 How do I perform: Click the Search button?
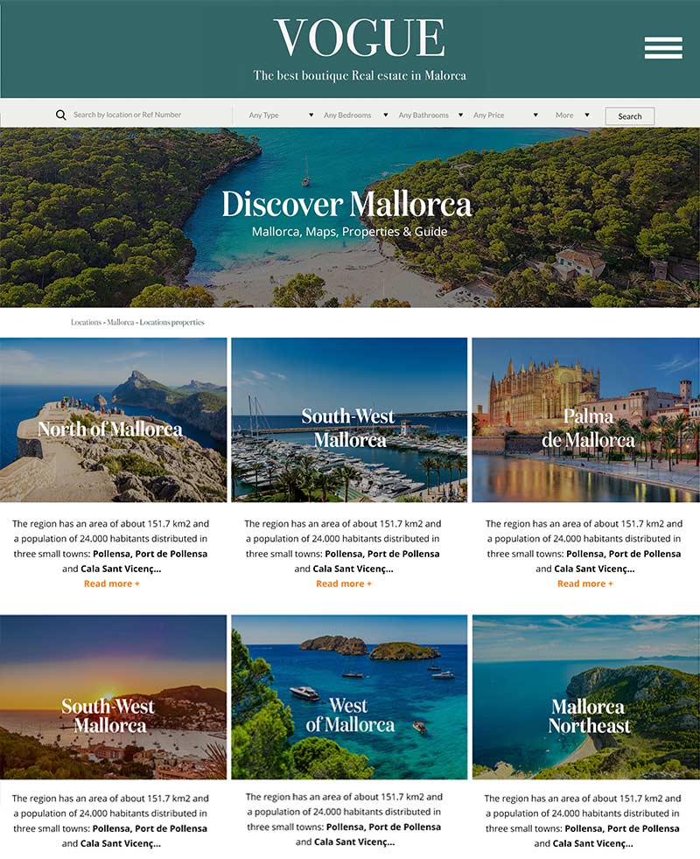[x=630, y=116]
